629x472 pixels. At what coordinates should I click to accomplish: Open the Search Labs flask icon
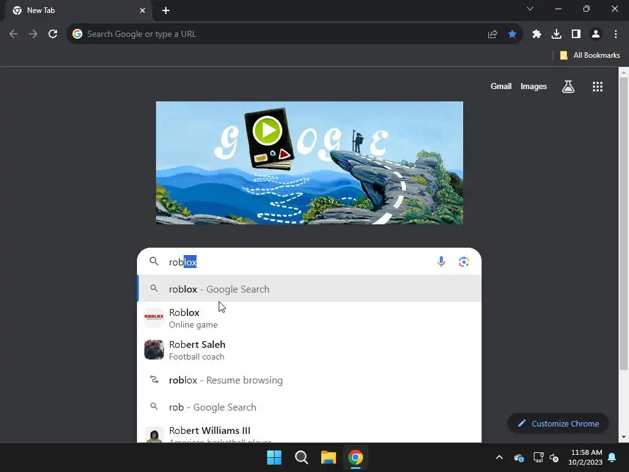tap(568, 86)
